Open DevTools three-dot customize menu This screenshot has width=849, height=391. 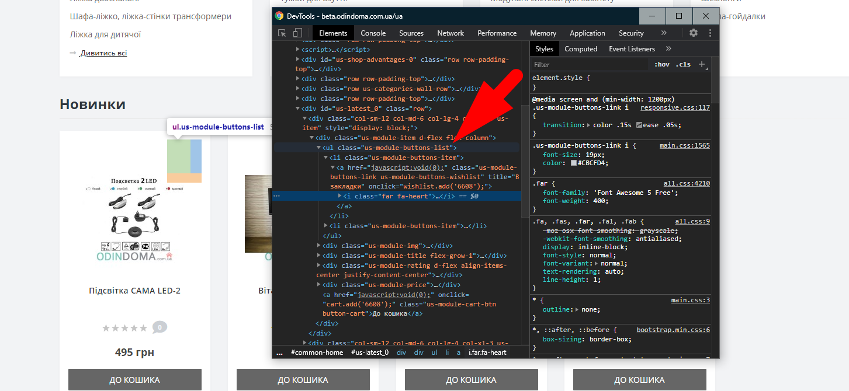coord(710,33)
